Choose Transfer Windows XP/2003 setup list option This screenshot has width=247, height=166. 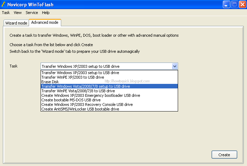(109, 73)
